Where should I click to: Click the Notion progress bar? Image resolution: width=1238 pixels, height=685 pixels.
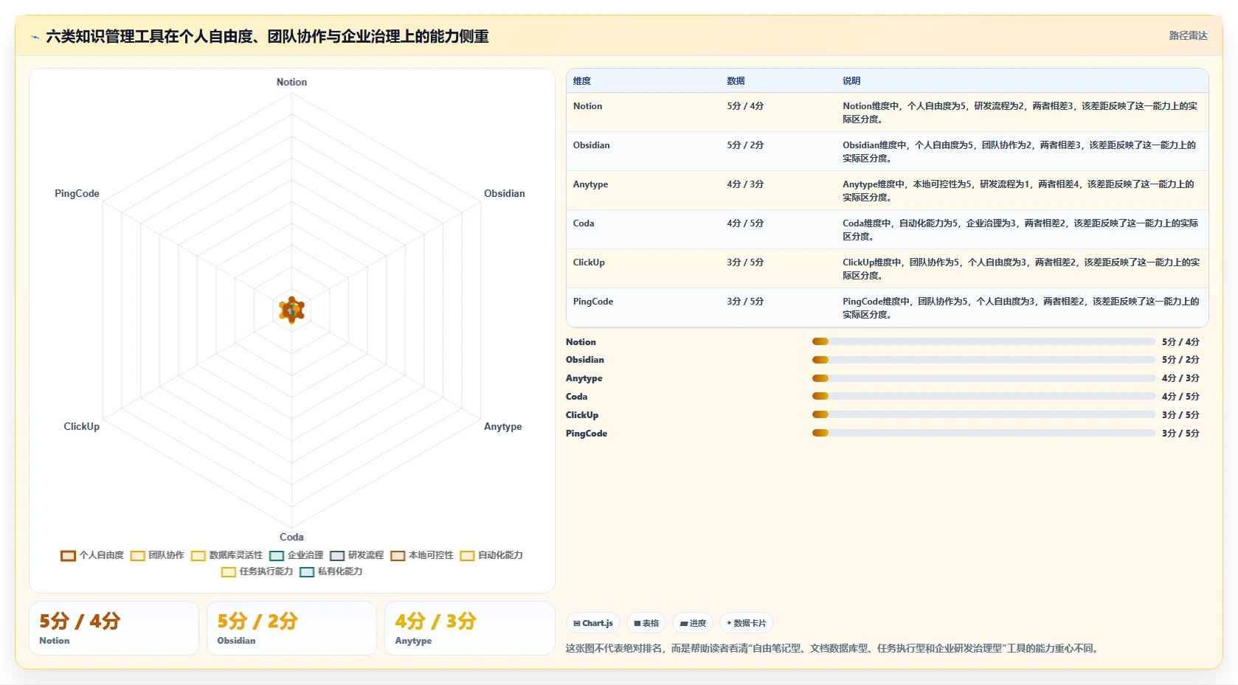[x=983, y=341]
